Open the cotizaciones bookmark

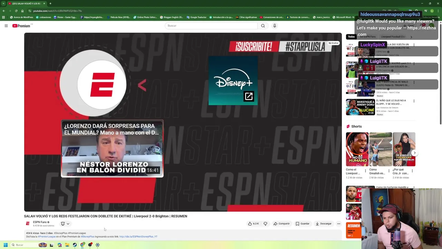[43, 17]
